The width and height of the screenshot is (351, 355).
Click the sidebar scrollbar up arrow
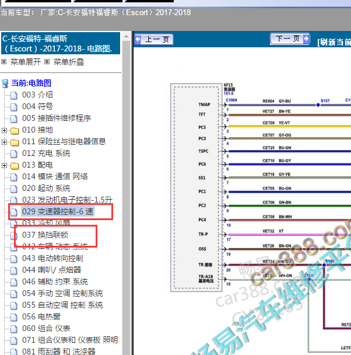(126, 36)
